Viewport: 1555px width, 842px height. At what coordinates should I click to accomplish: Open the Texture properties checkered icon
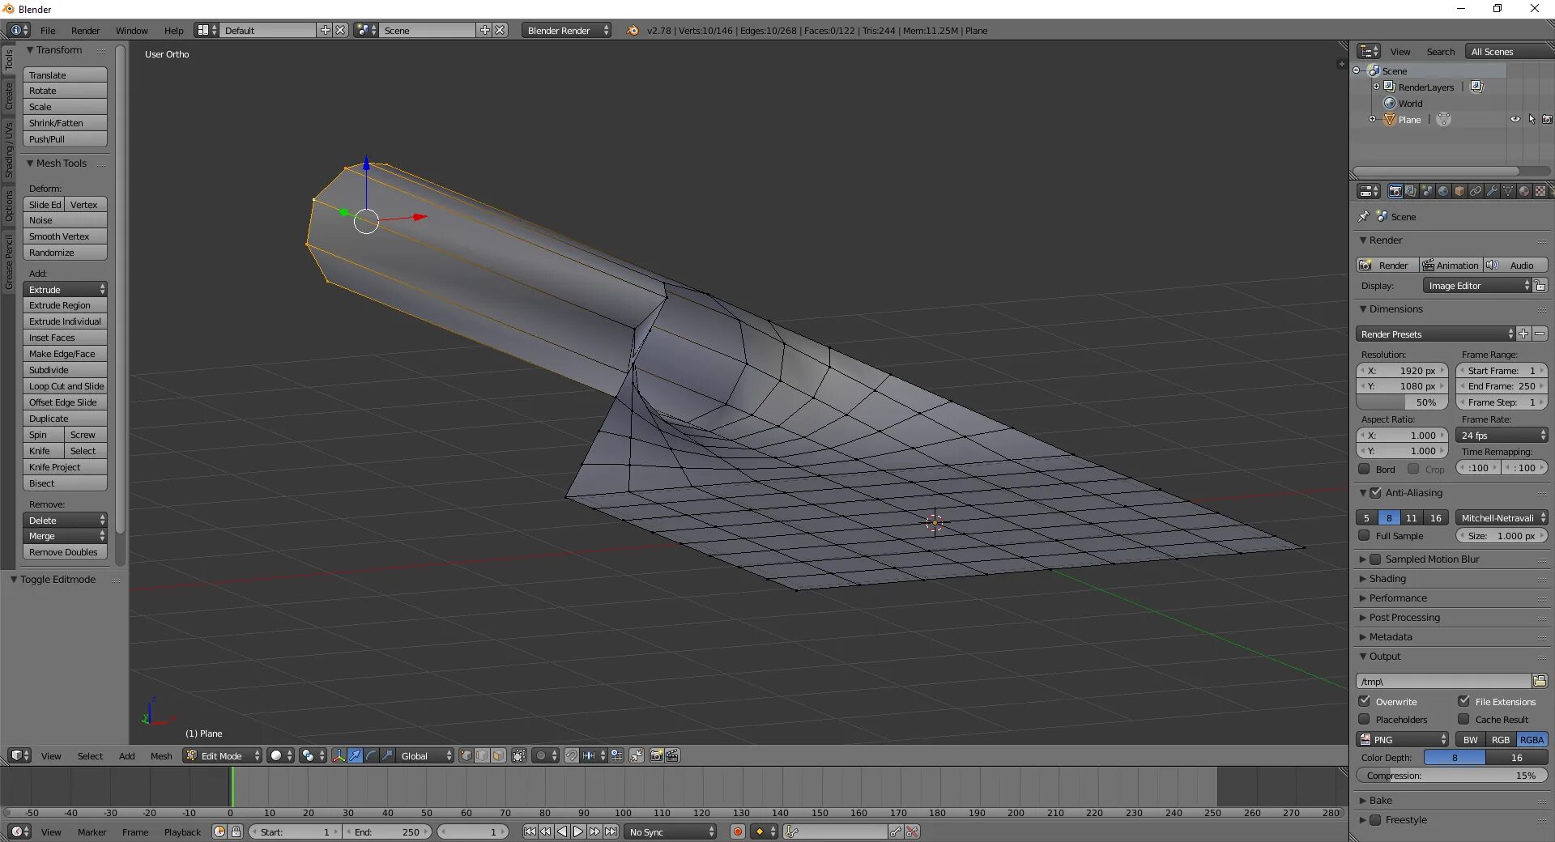tap(1540, 190)
